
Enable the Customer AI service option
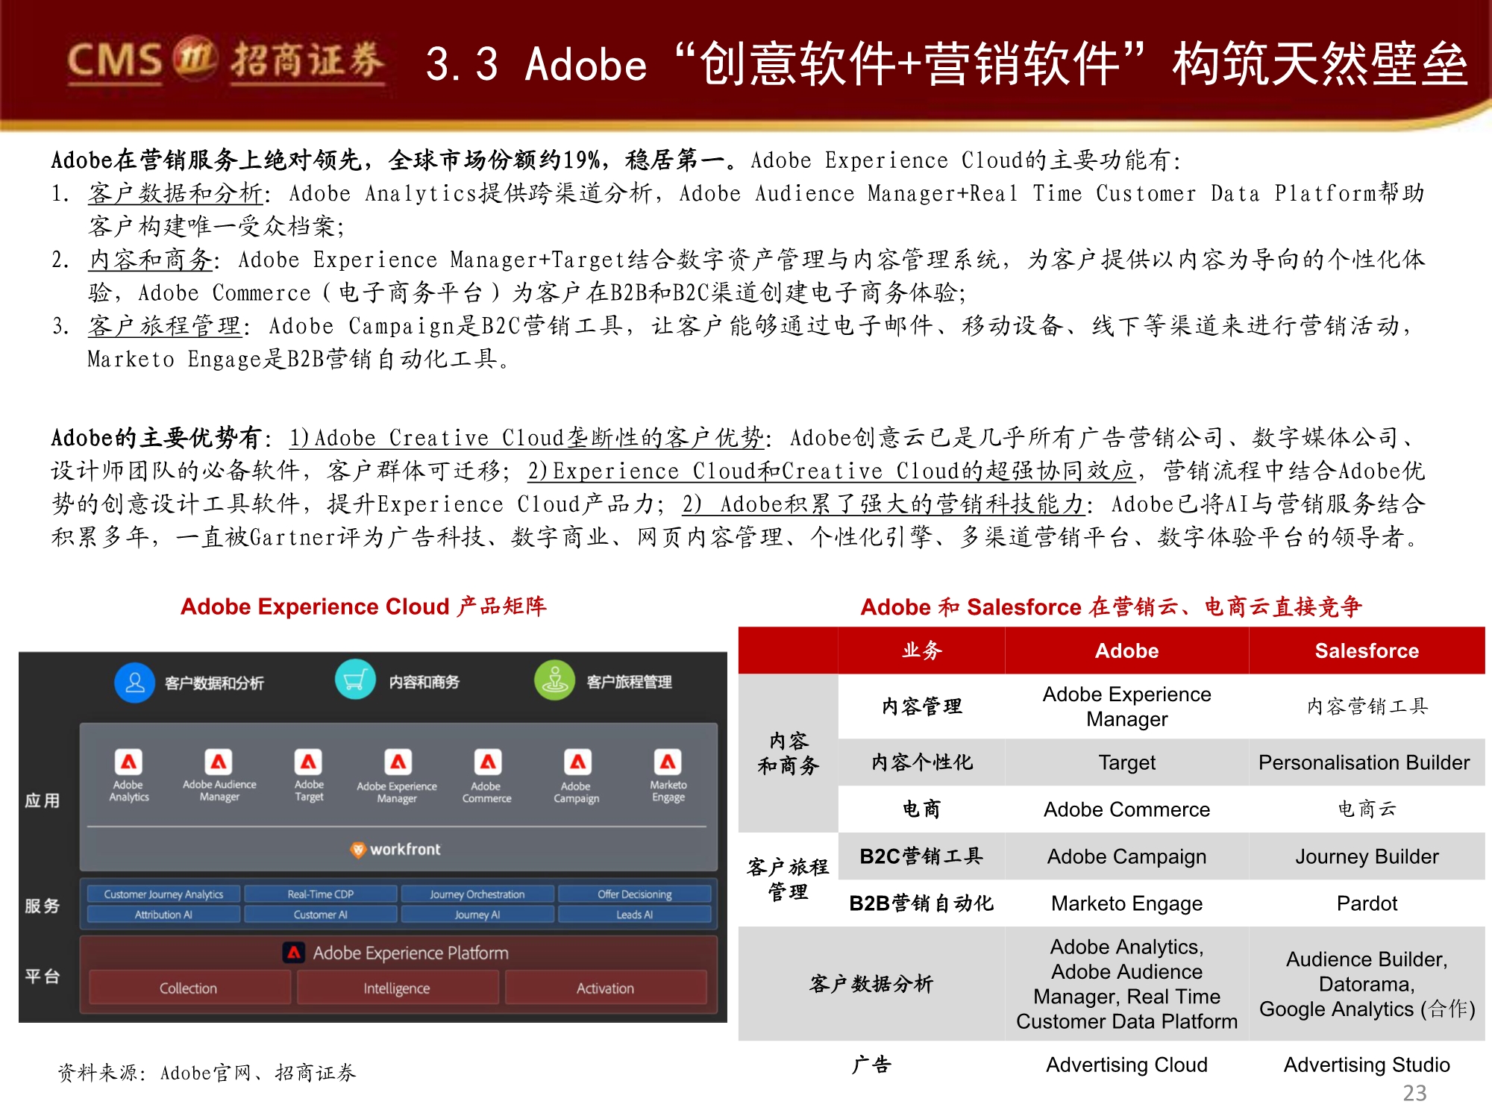click(x=321, y=913)
